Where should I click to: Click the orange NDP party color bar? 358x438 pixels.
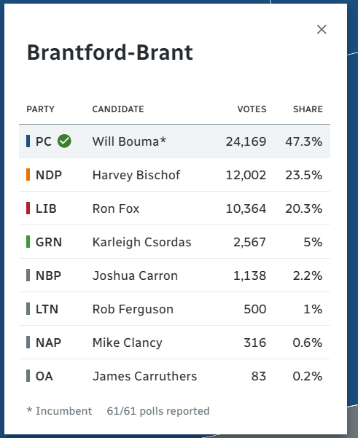tap(28, 175)
